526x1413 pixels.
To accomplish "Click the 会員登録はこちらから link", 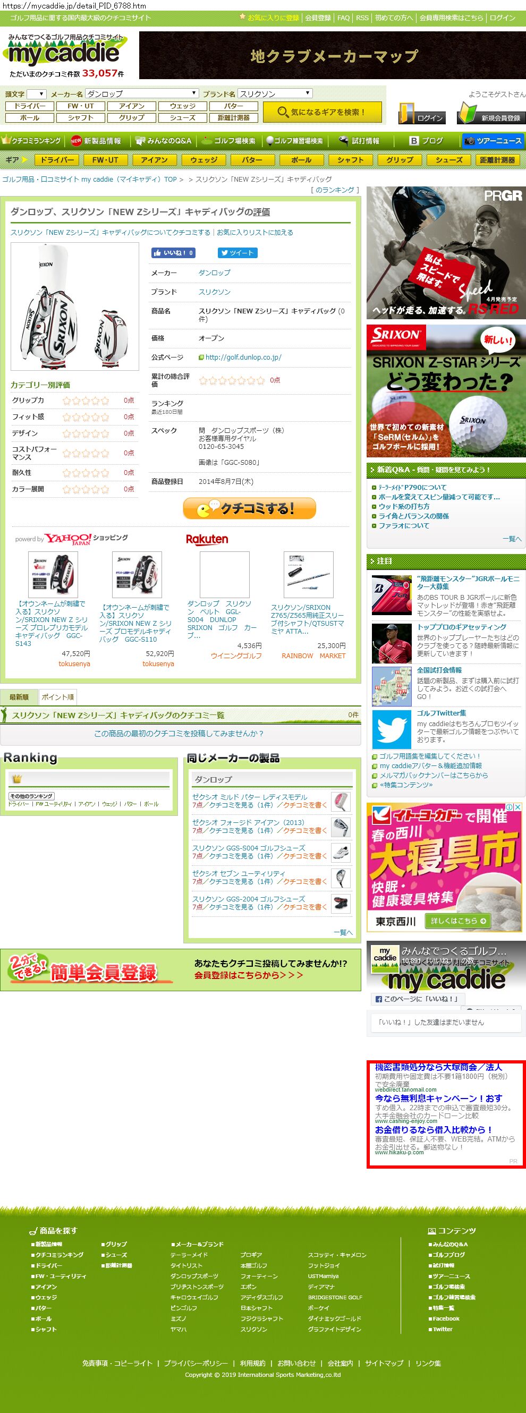I will 249,975.
